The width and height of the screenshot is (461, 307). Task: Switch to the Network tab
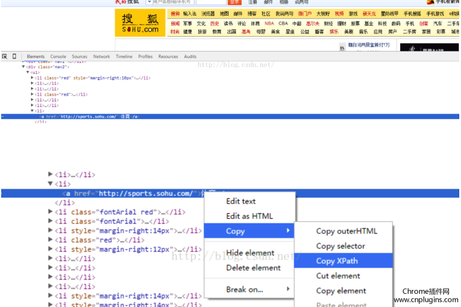point(101,57)
